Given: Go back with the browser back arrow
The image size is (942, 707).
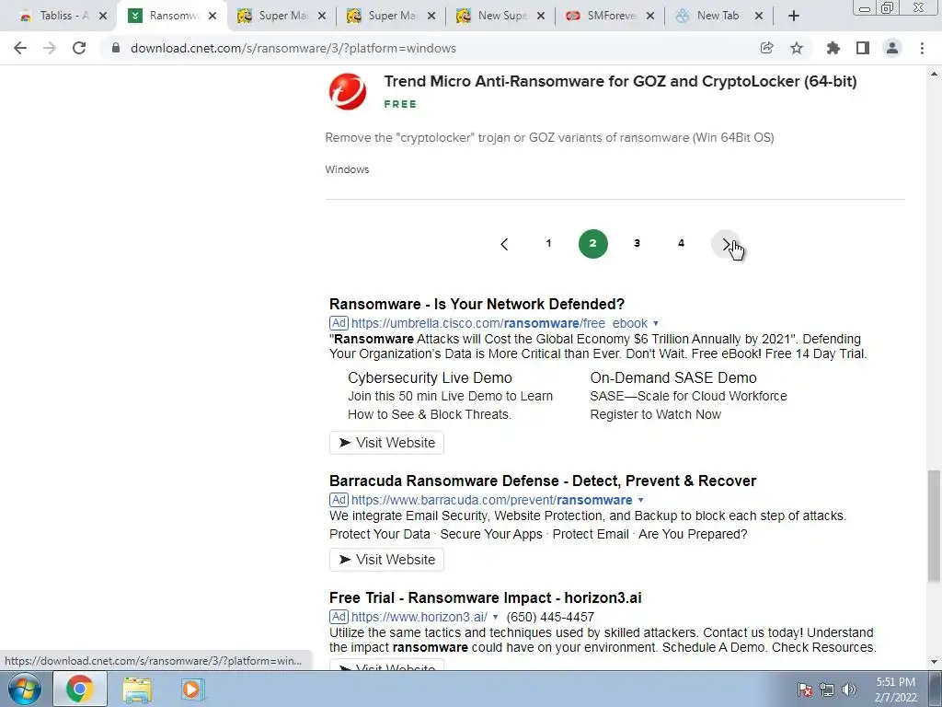Looking at the screenshot, I should click(20, 48).
